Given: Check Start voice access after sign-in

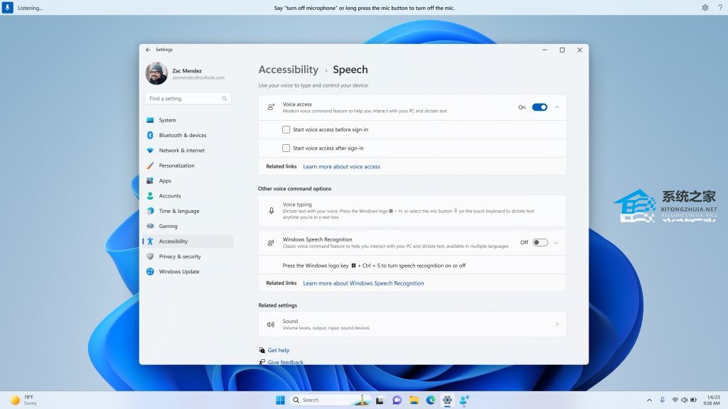Looking at the screenshot, I should click(x=286, y=148).
